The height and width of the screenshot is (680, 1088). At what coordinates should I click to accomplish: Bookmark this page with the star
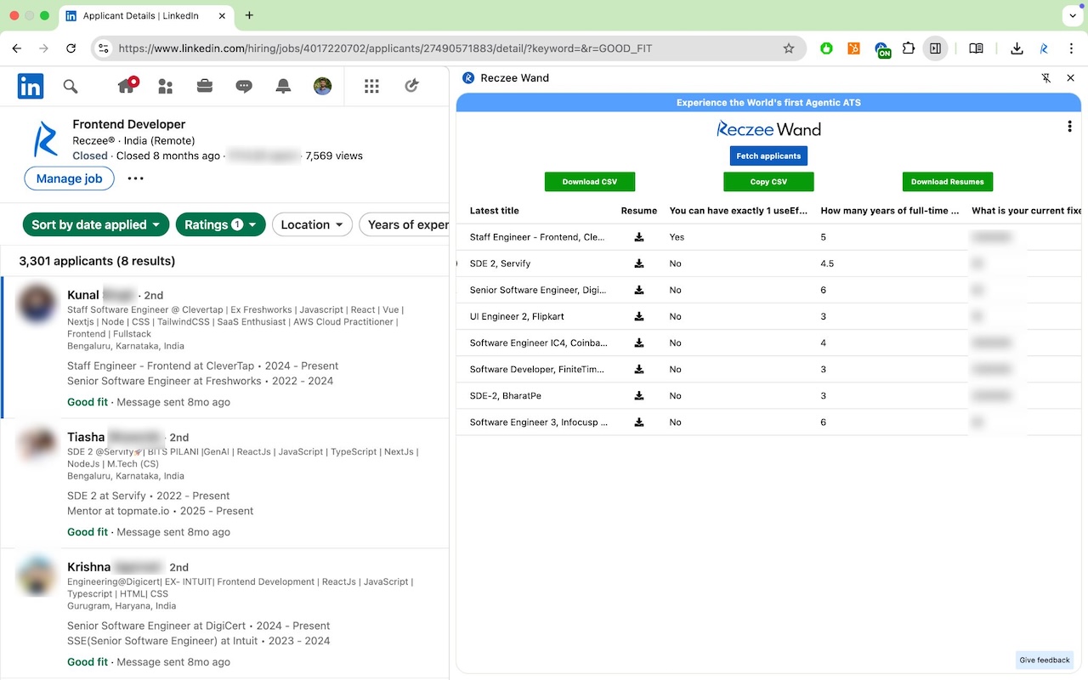tap(789, 48)
